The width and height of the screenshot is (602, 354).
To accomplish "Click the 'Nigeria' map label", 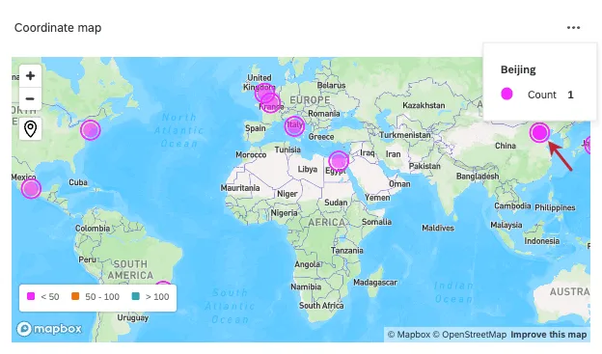I will coord(284,213).
